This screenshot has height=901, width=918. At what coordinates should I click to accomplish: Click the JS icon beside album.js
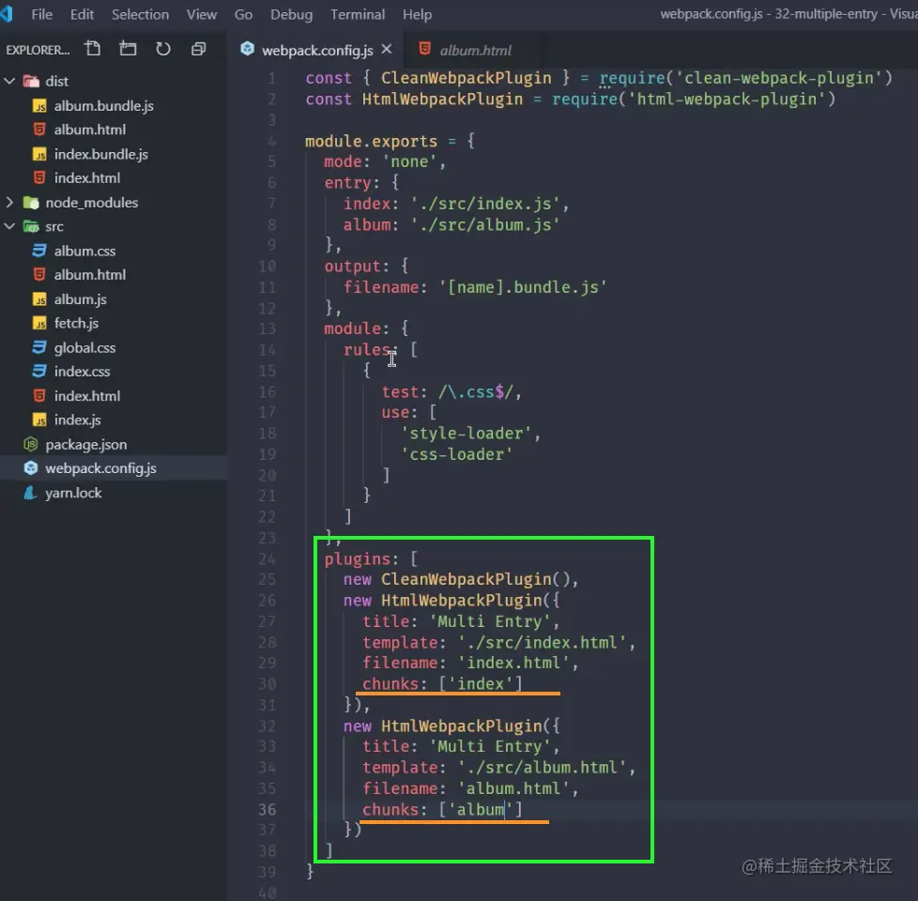click(39, 299)
